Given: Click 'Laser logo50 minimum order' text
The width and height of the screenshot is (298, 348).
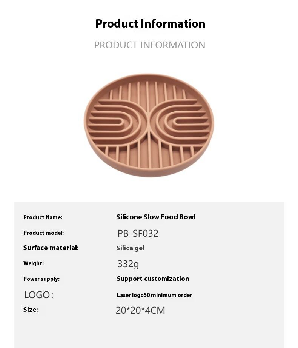Looking at the screenshot, I should [154, 295].
